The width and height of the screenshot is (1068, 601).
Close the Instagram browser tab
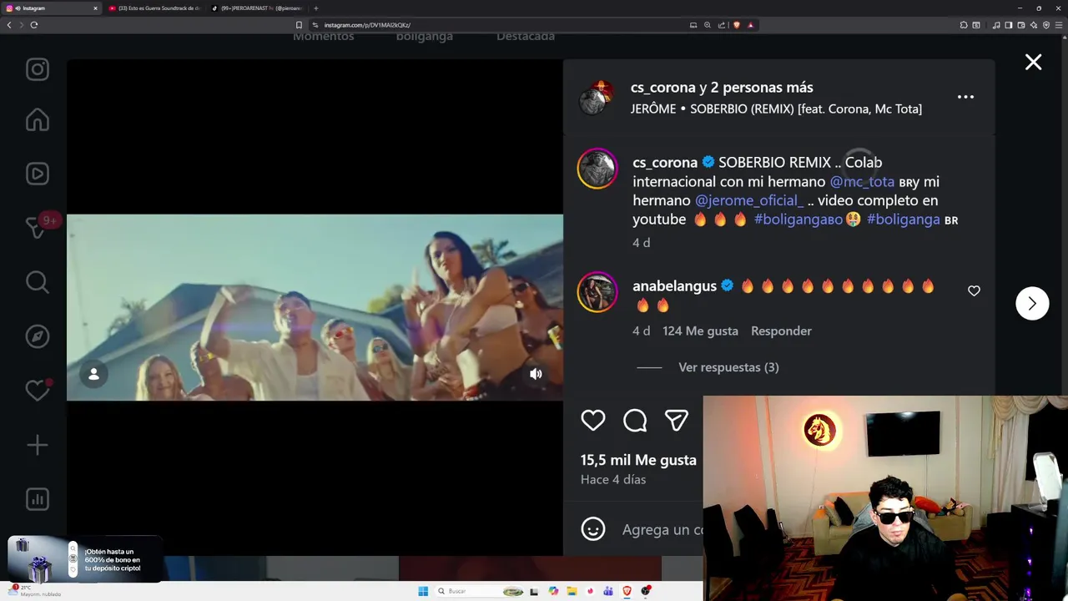[95, 8]
